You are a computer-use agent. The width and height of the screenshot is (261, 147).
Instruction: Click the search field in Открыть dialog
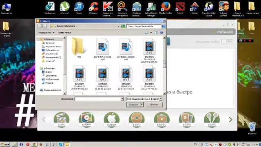click(144, 26)
